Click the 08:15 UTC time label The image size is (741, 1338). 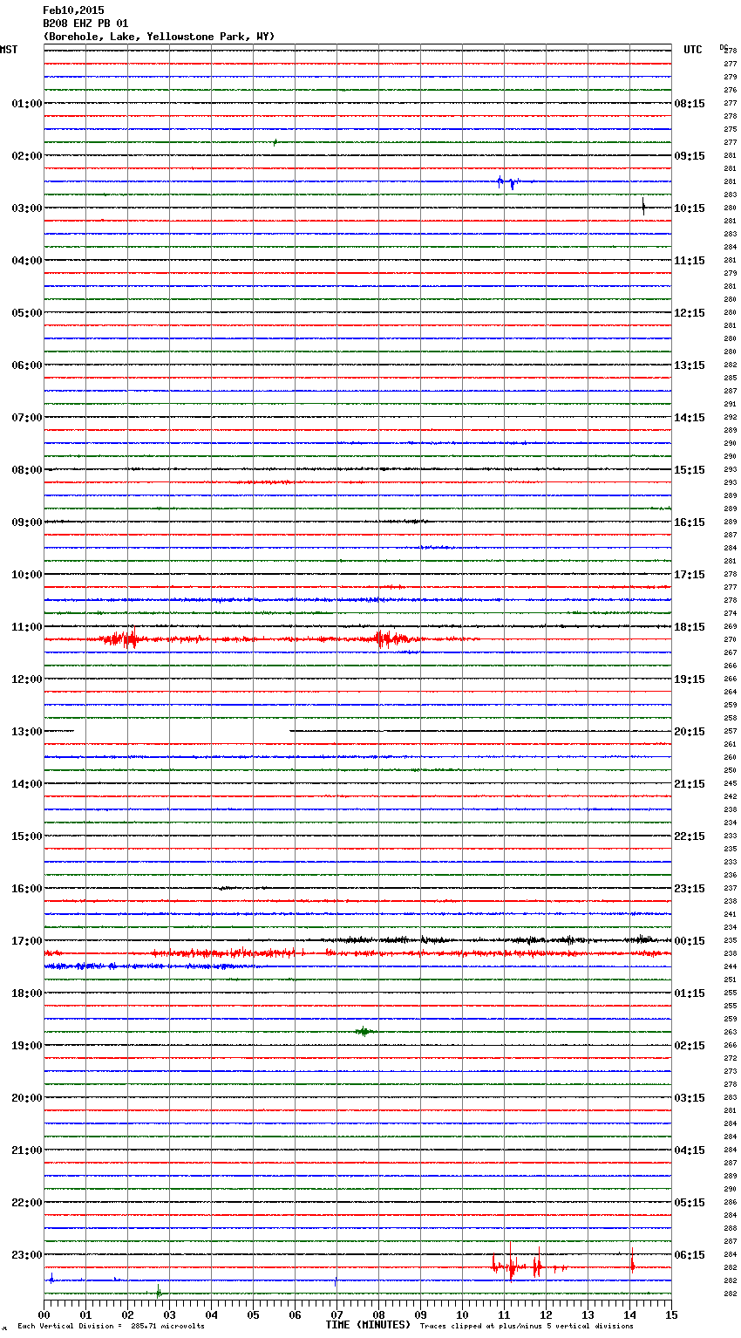point(690,103)
